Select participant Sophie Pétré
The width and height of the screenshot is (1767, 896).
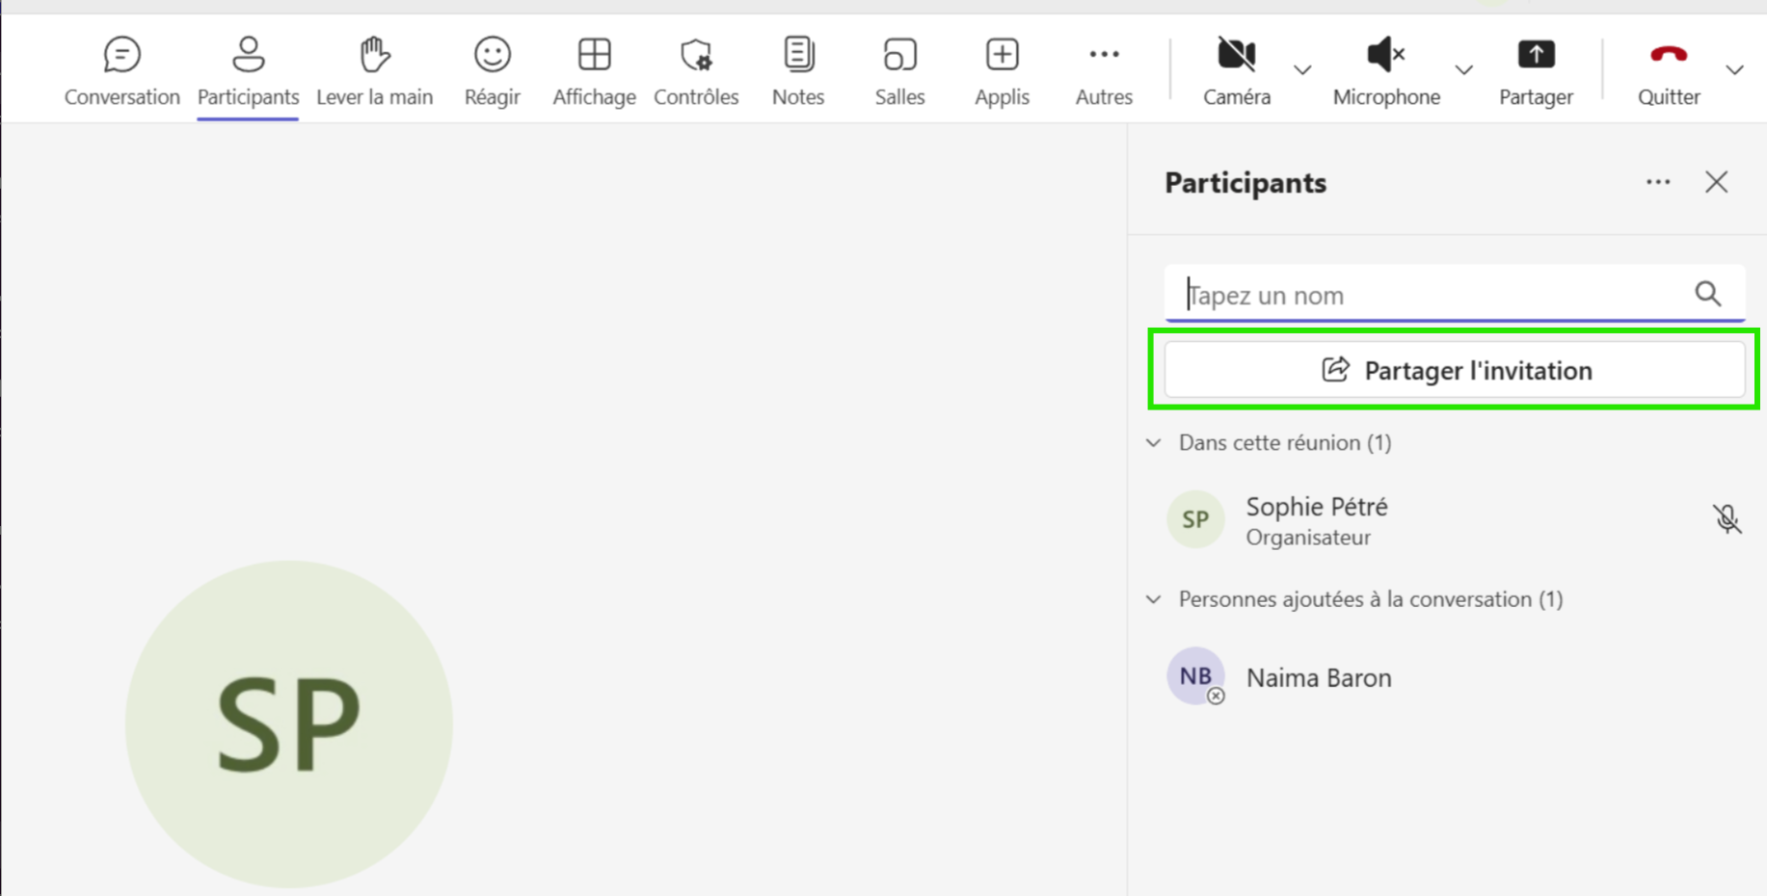pyautogui.click(x=1455, y=520)
